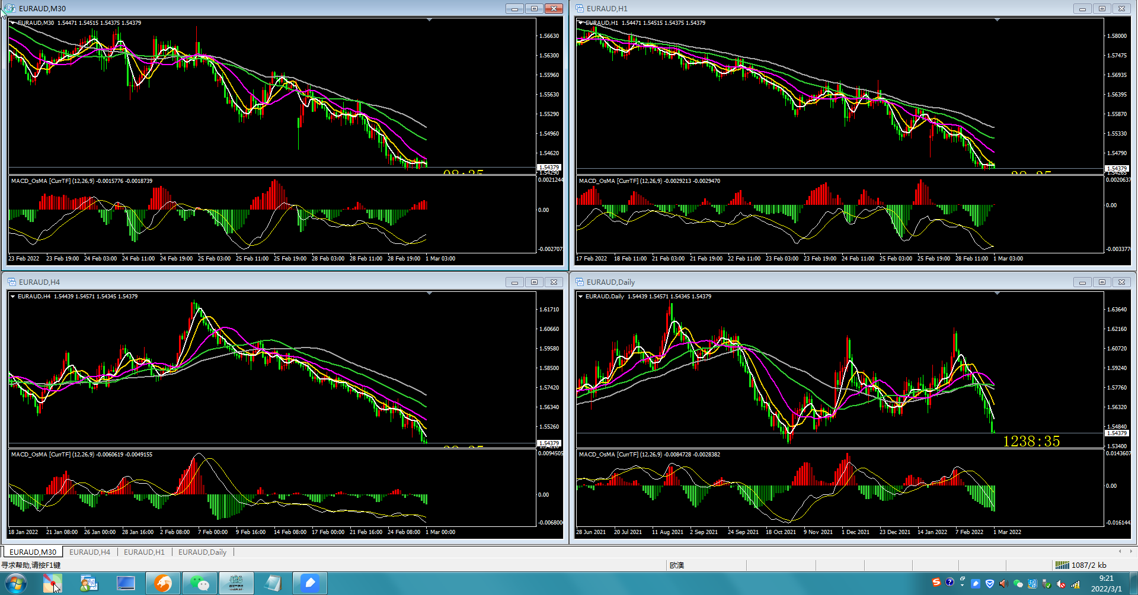Click the chart shift marker on H1 chart
Screen dimensions: 1138x595
997,20
